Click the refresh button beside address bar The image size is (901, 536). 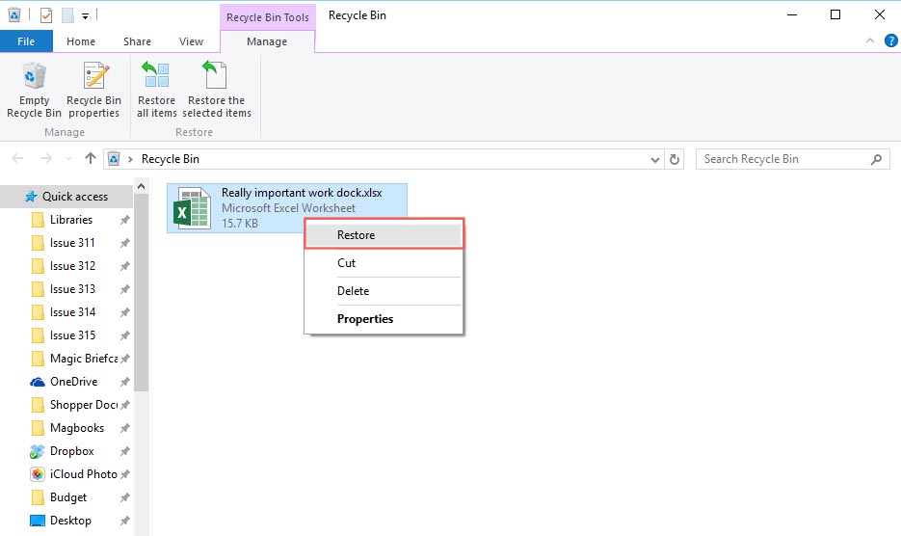(675, 159)
